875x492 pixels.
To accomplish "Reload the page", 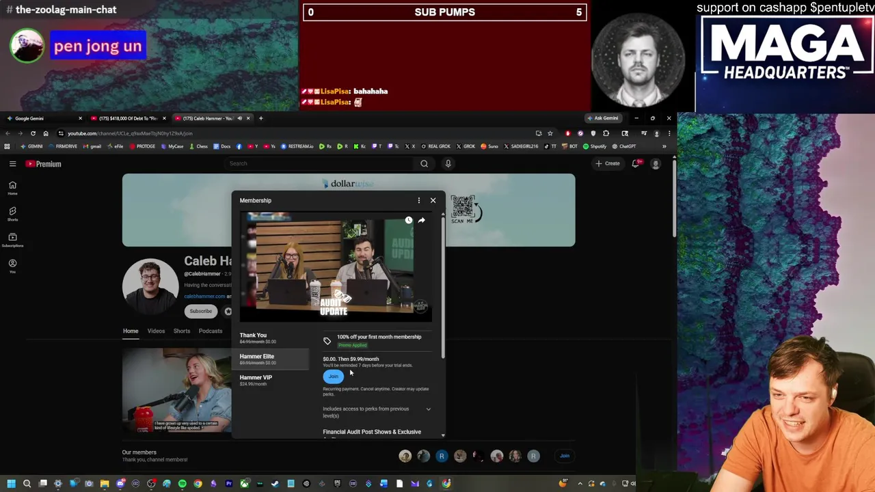I will coord(33,133).
